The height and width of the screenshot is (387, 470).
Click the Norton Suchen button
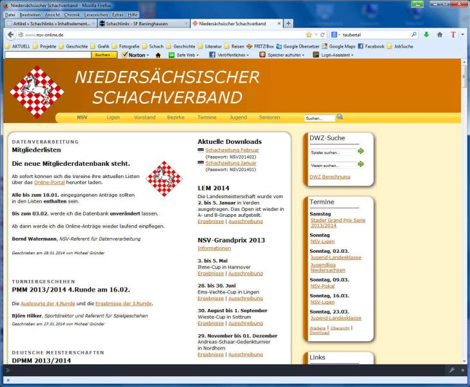pos(103,55)
